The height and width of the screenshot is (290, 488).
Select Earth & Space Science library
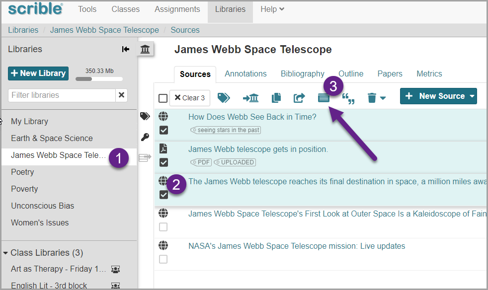pos(52,138)
